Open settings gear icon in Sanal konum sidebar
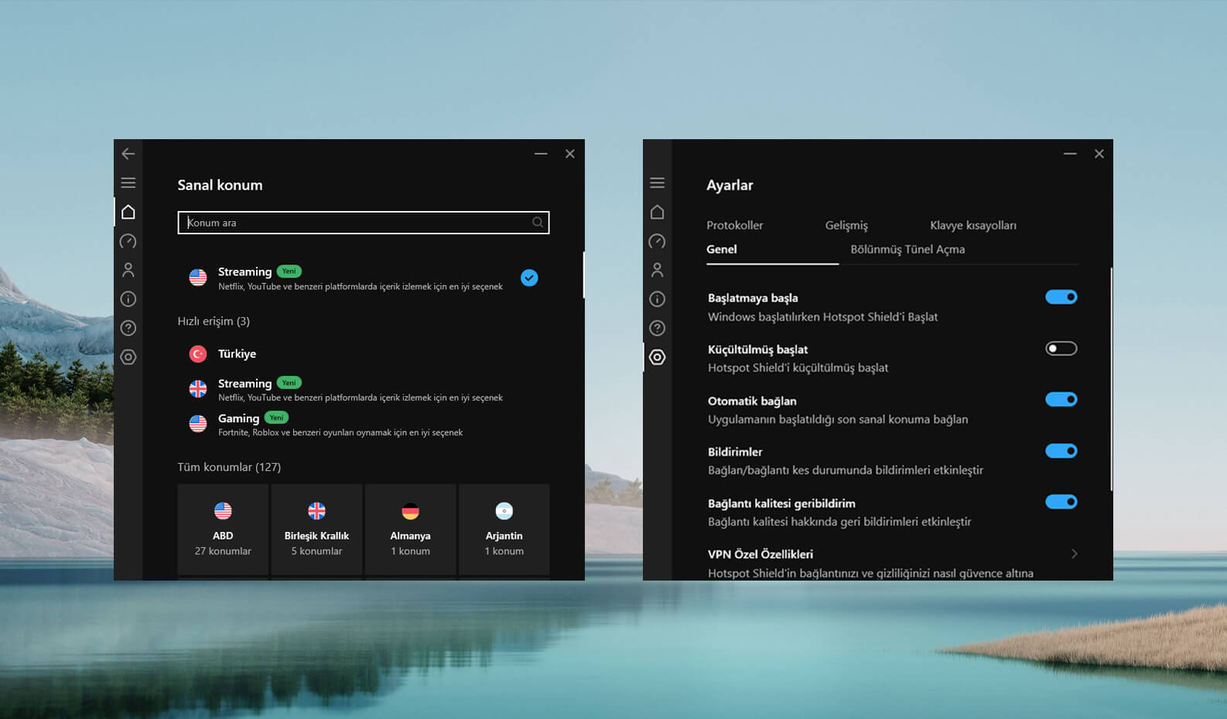Image resolution: width=1227 pixels, height=719 pixels. [128, 357]
